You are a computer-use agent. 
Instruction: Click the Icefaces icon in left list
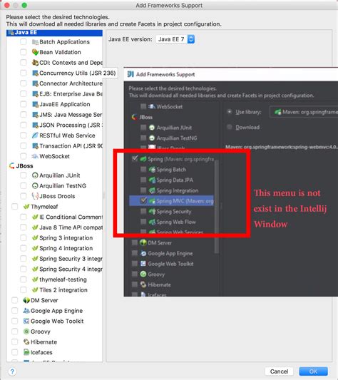pos(26,352)
